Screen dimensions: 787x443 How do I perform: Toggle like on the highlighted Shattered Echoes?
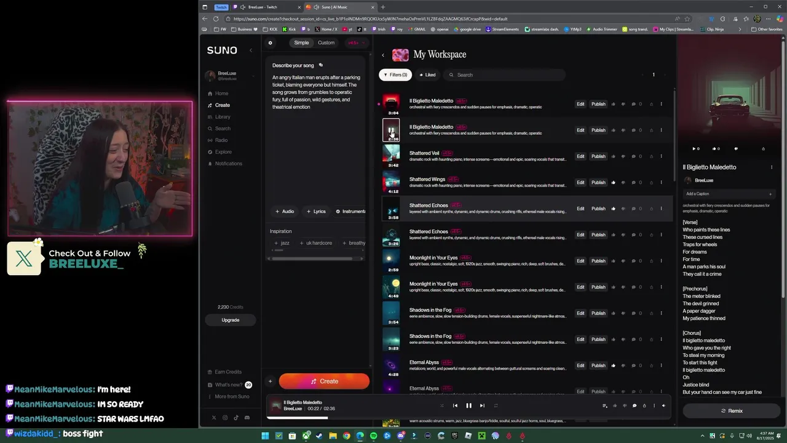613,209
